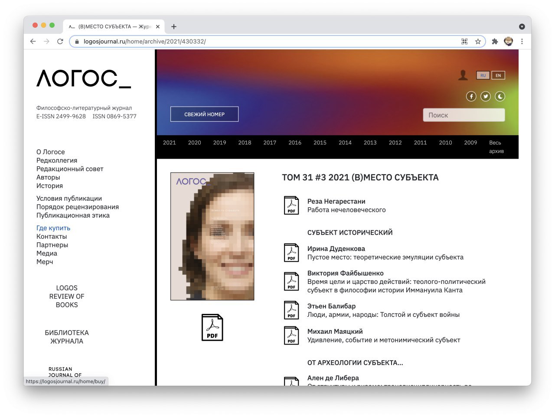Click the ЛОГОС_ logo
Viewport: 555px width, 417px height.
(84, 78)
